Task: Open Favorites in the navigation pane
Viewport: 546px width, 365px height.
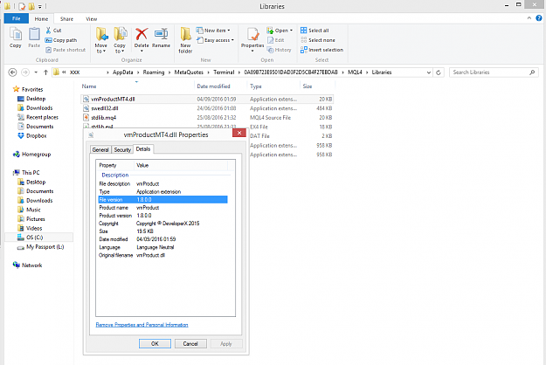Action: (x=28, y=89)
